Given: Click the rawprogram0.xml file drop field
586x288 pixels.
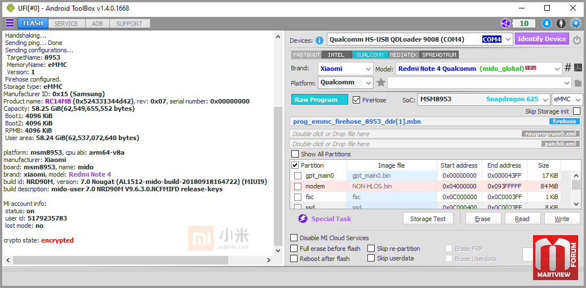Looking at the screenshot, I should (436, 133).
